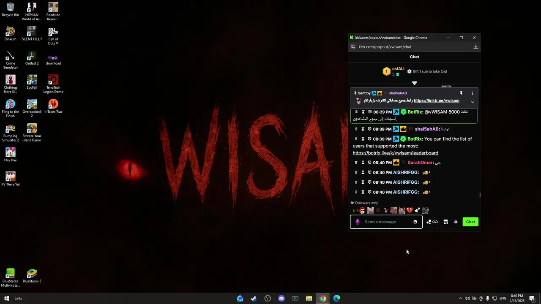Viewport: 541px width, 304px height.
Task: Open the Windows Start menu
Action: click(7, 299)
